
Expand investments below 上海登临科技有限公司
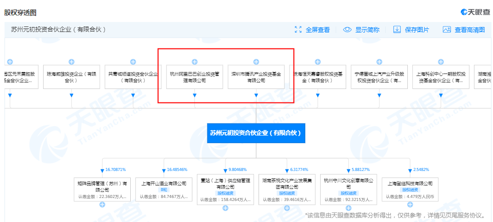tap(410, 205)
